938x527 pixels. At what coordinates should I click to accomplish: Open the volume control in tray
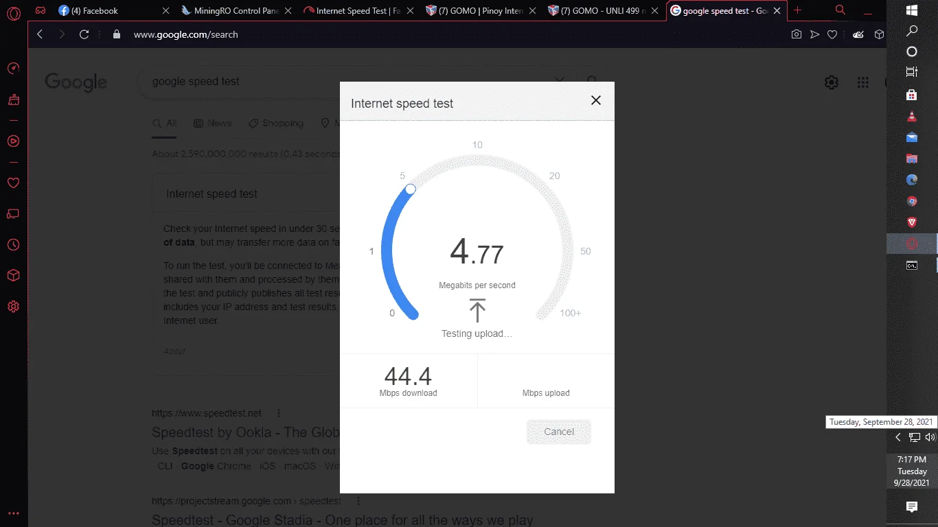pyautogui.click(x=930, y=437)
